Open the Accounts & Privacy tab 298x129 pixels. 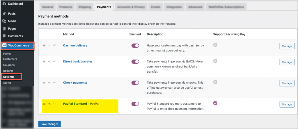131,7
